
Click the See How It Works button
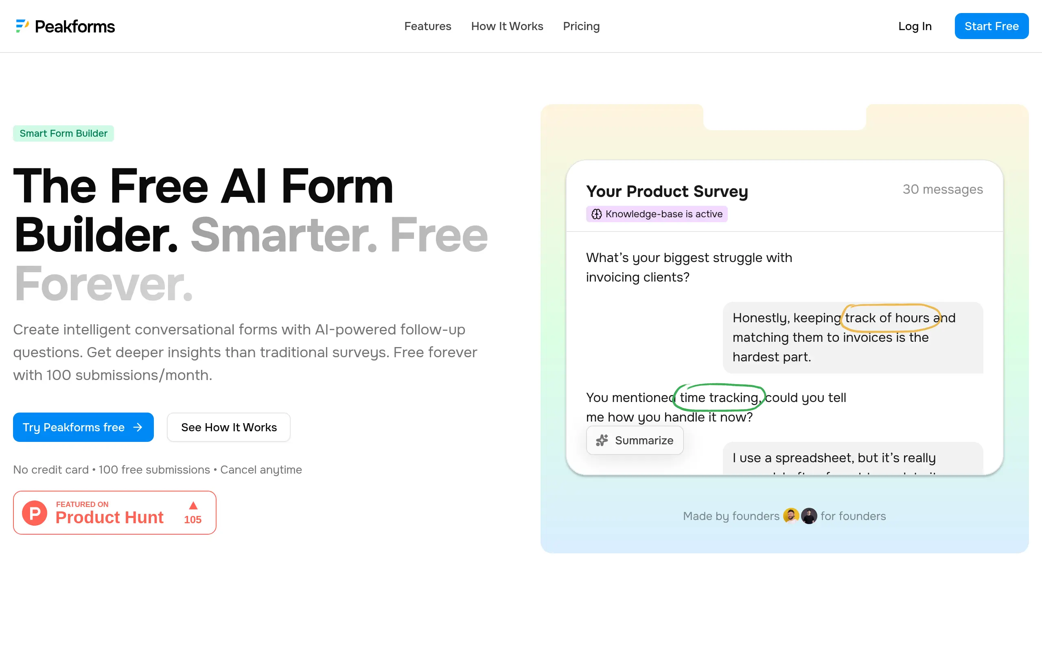(x=229, y=427)
